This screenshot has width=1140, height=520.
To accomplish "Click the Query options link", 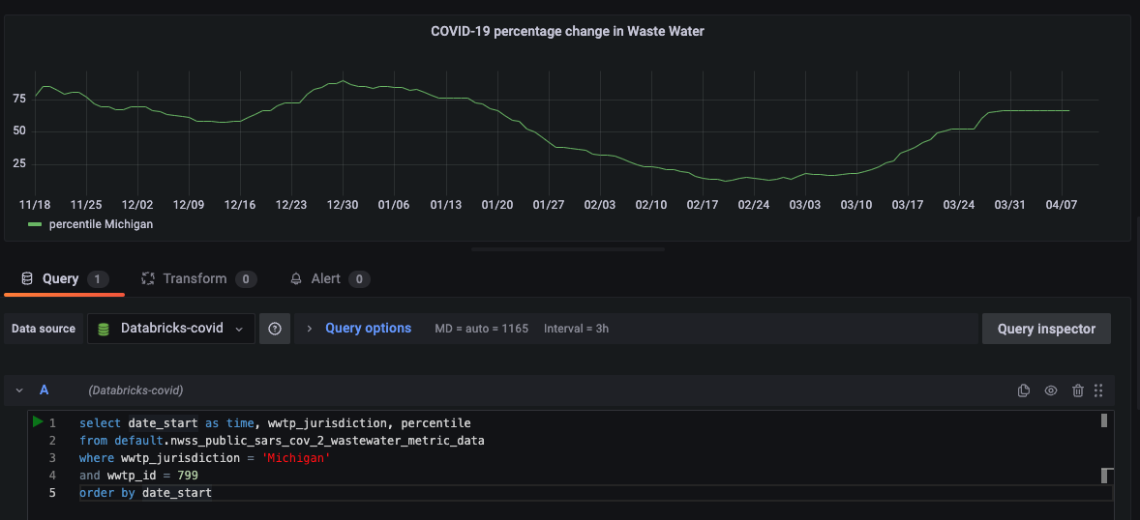I will 368,329.
